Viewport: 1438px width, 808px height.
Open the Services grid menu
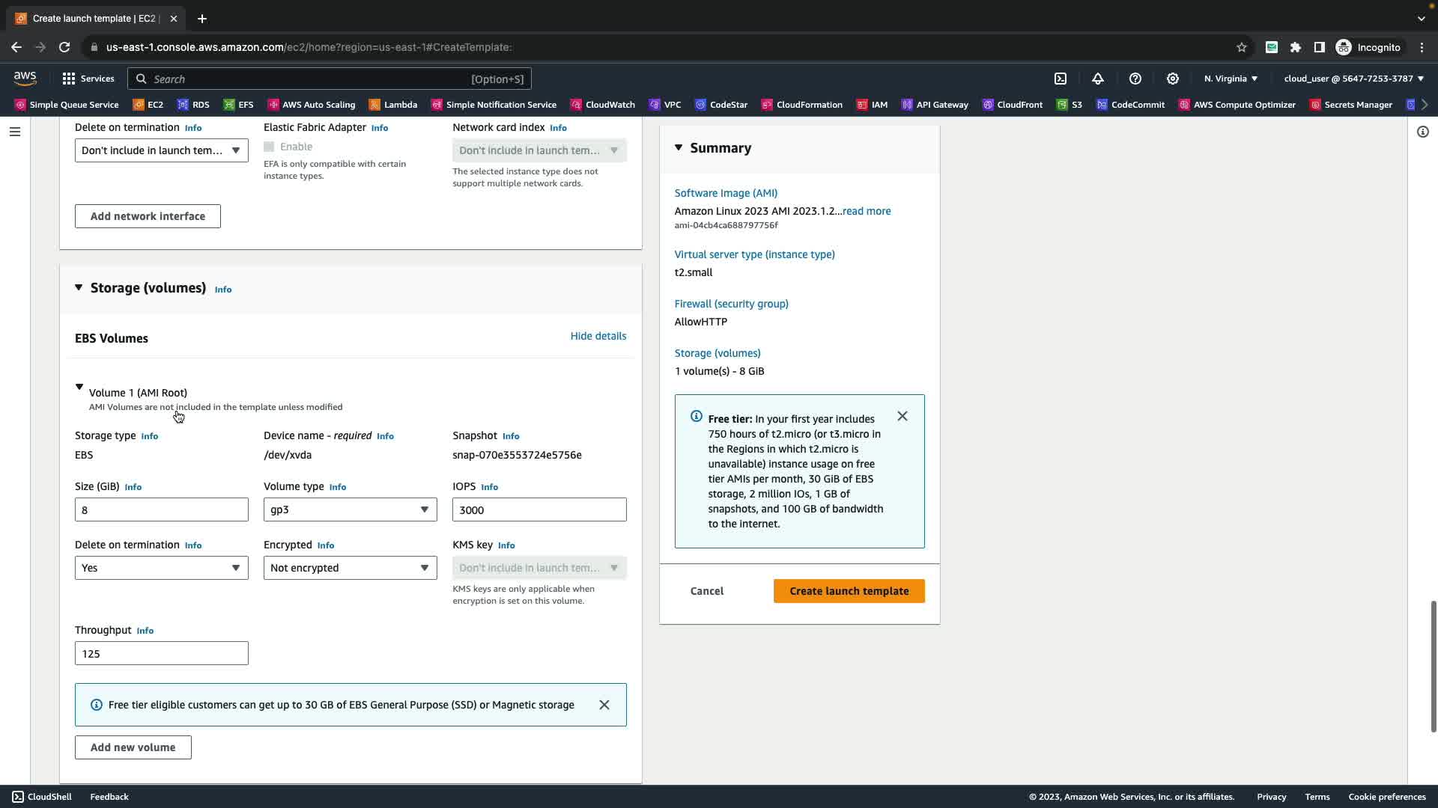(88, 79)
